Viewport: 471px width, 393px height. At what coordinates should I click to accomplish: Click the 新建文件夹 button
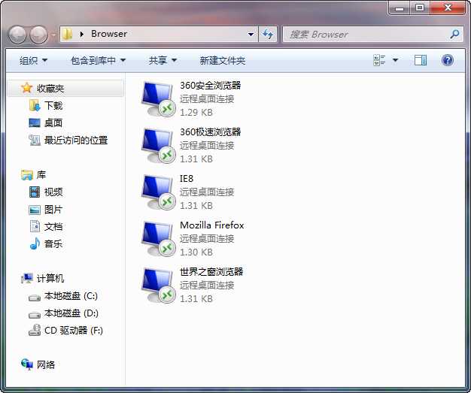(x=223, y=61)
